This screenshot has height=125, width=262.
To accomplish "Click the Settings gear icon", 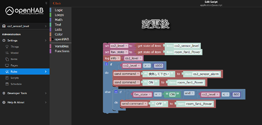I will tap(4, 40).
